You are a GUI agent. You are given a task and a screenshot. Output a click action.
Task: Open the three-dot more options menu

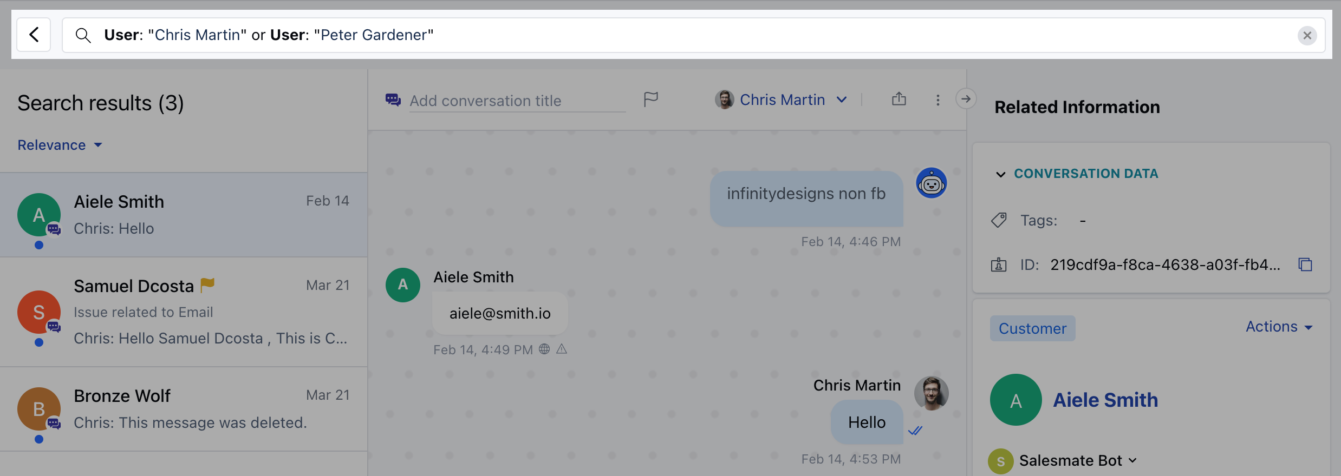pos(938,100)
